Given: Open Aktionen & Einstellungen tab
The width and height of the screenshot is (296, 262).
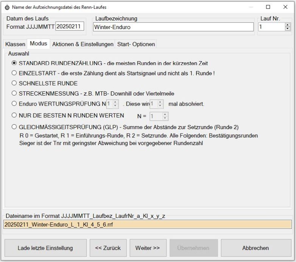Looking at the screenshot, I should coord(83,44).
